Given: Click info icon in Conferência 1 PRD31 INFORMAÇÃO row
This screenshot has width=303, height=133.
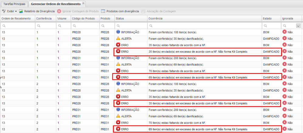Looking at the screenshot, I should click(x=118, y=58).
